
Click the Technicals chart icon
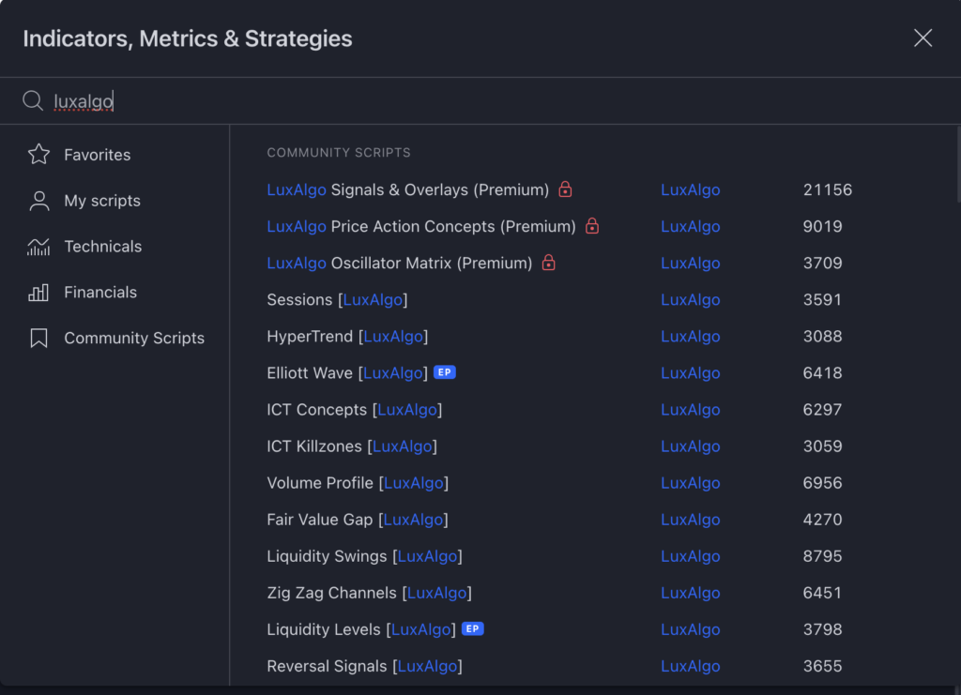38,247
